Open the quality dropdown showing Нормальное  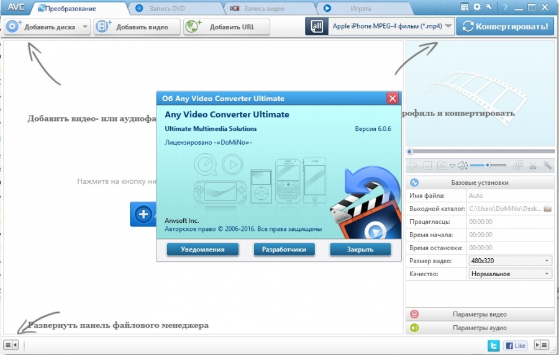pos(509,274)
